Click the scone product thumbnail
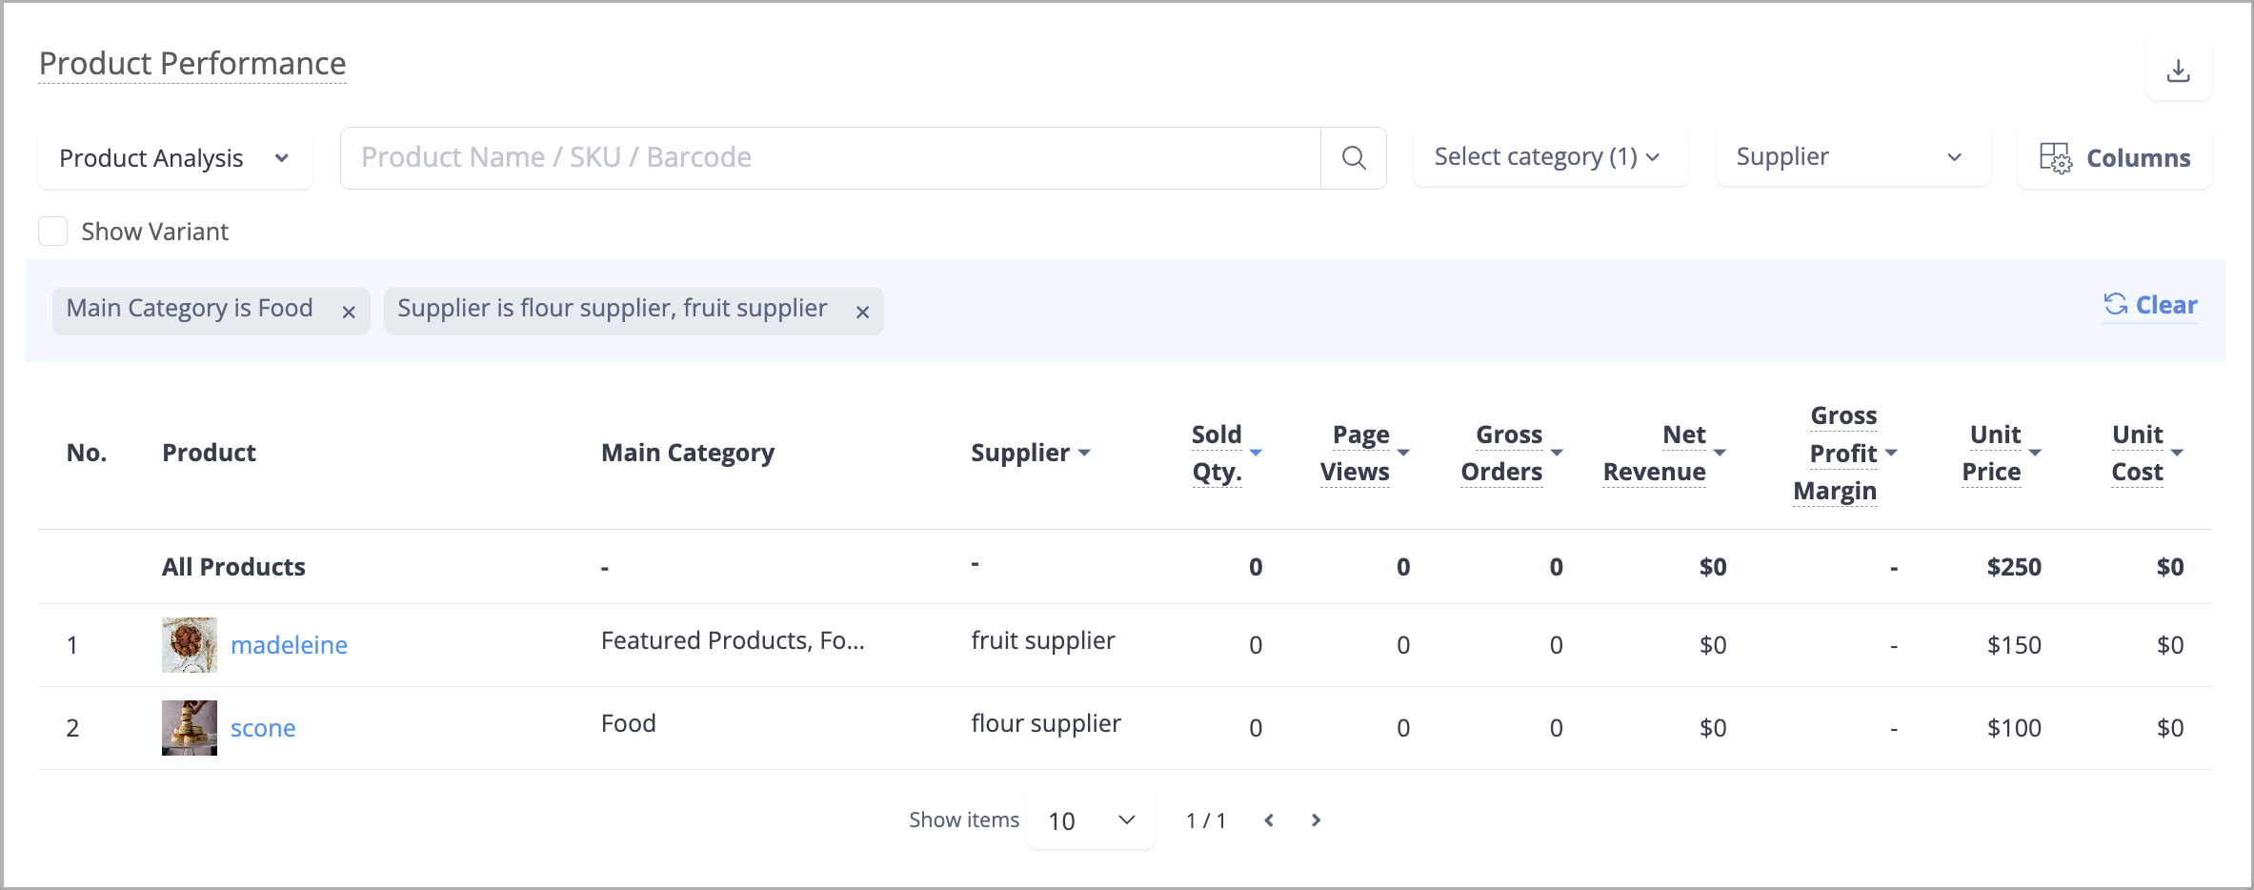Viewport: 2254px width, 890px height. (190, 728)
